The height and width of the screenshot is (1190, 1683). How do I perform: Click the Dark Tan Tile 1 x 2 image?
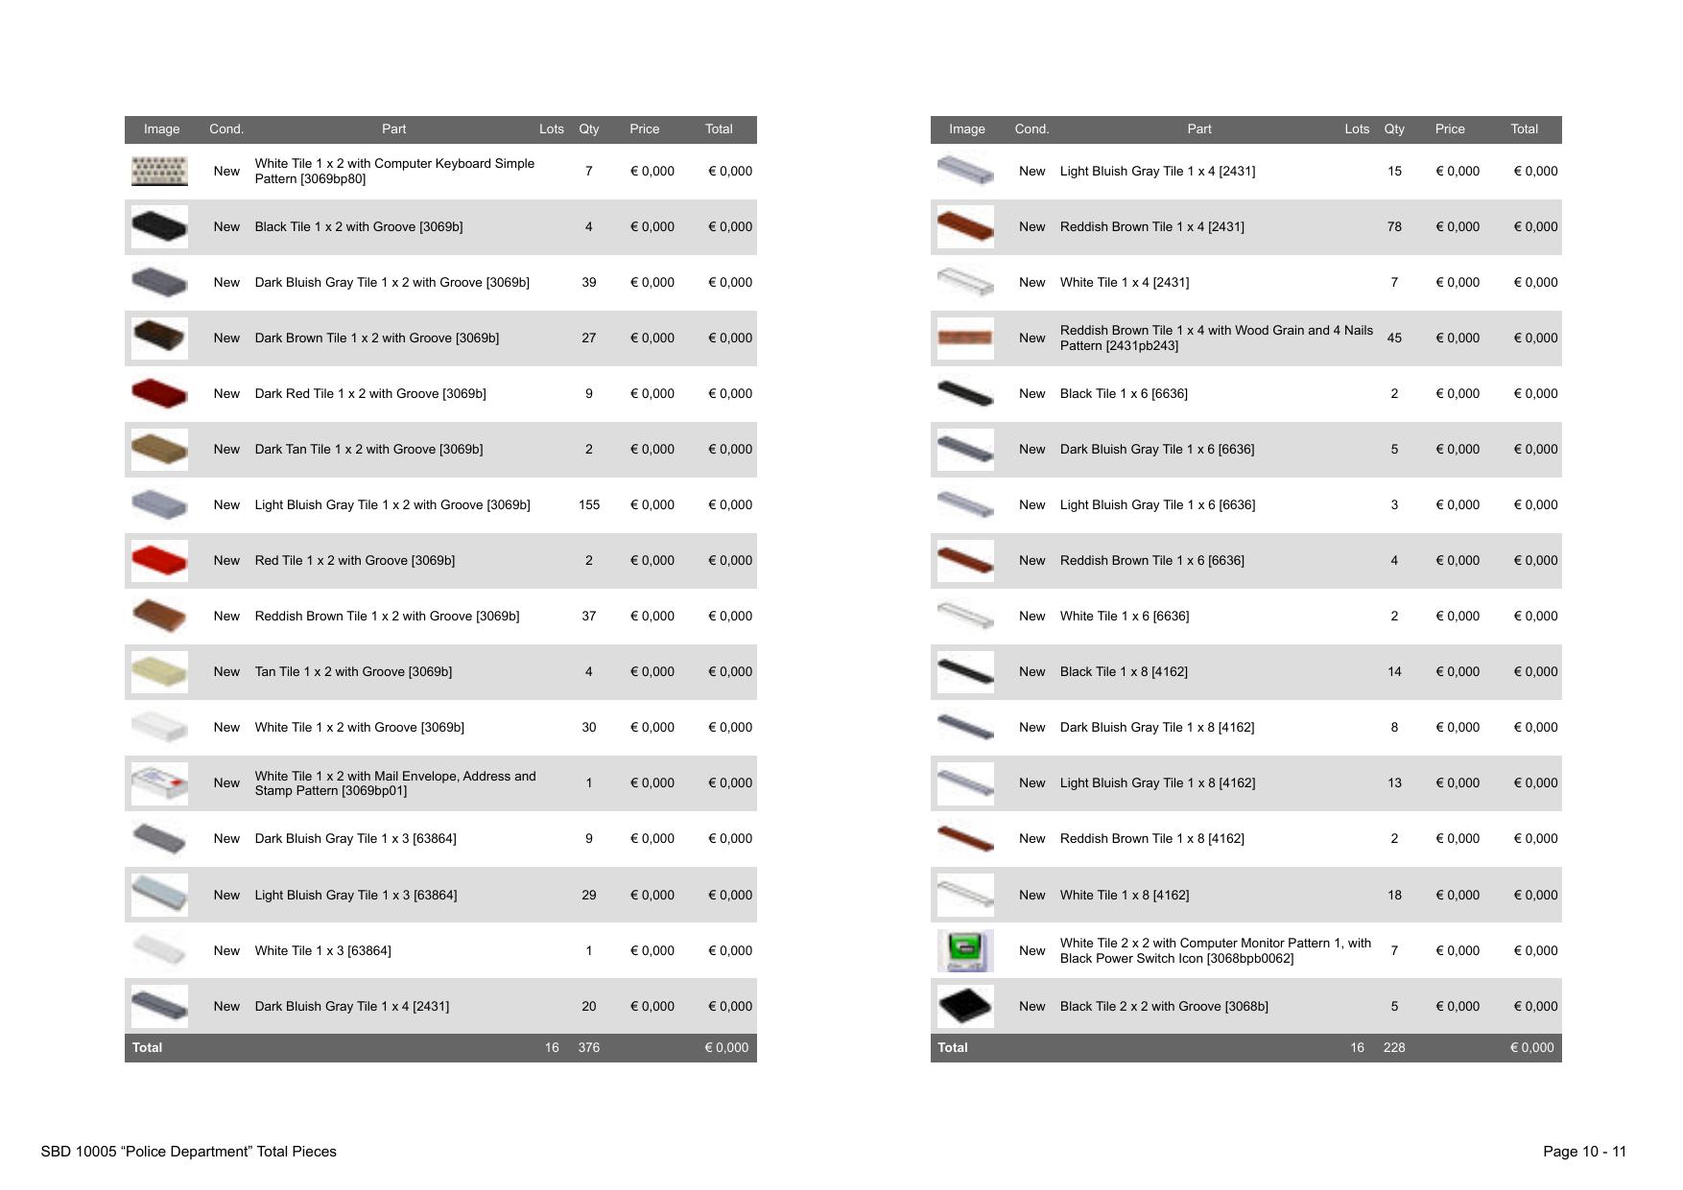(159, 449)
